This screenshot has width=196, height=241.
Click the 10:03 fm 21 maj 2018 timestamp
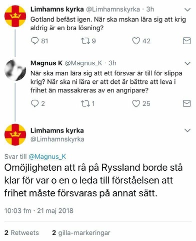click(39, 211)
